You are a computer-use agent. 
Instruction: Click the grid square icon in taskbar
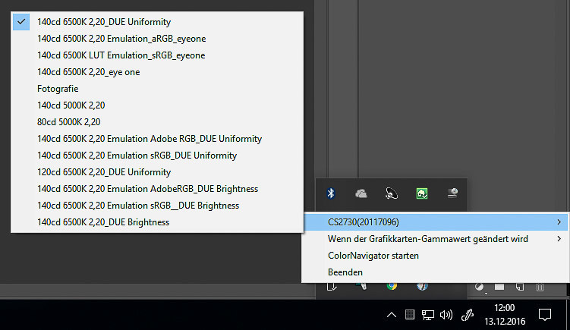[x=410, y=314]
